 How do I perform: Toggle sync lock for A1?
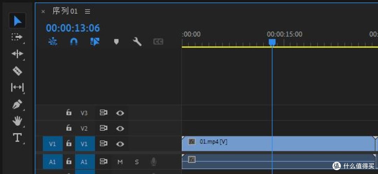(x=104, y=161)
